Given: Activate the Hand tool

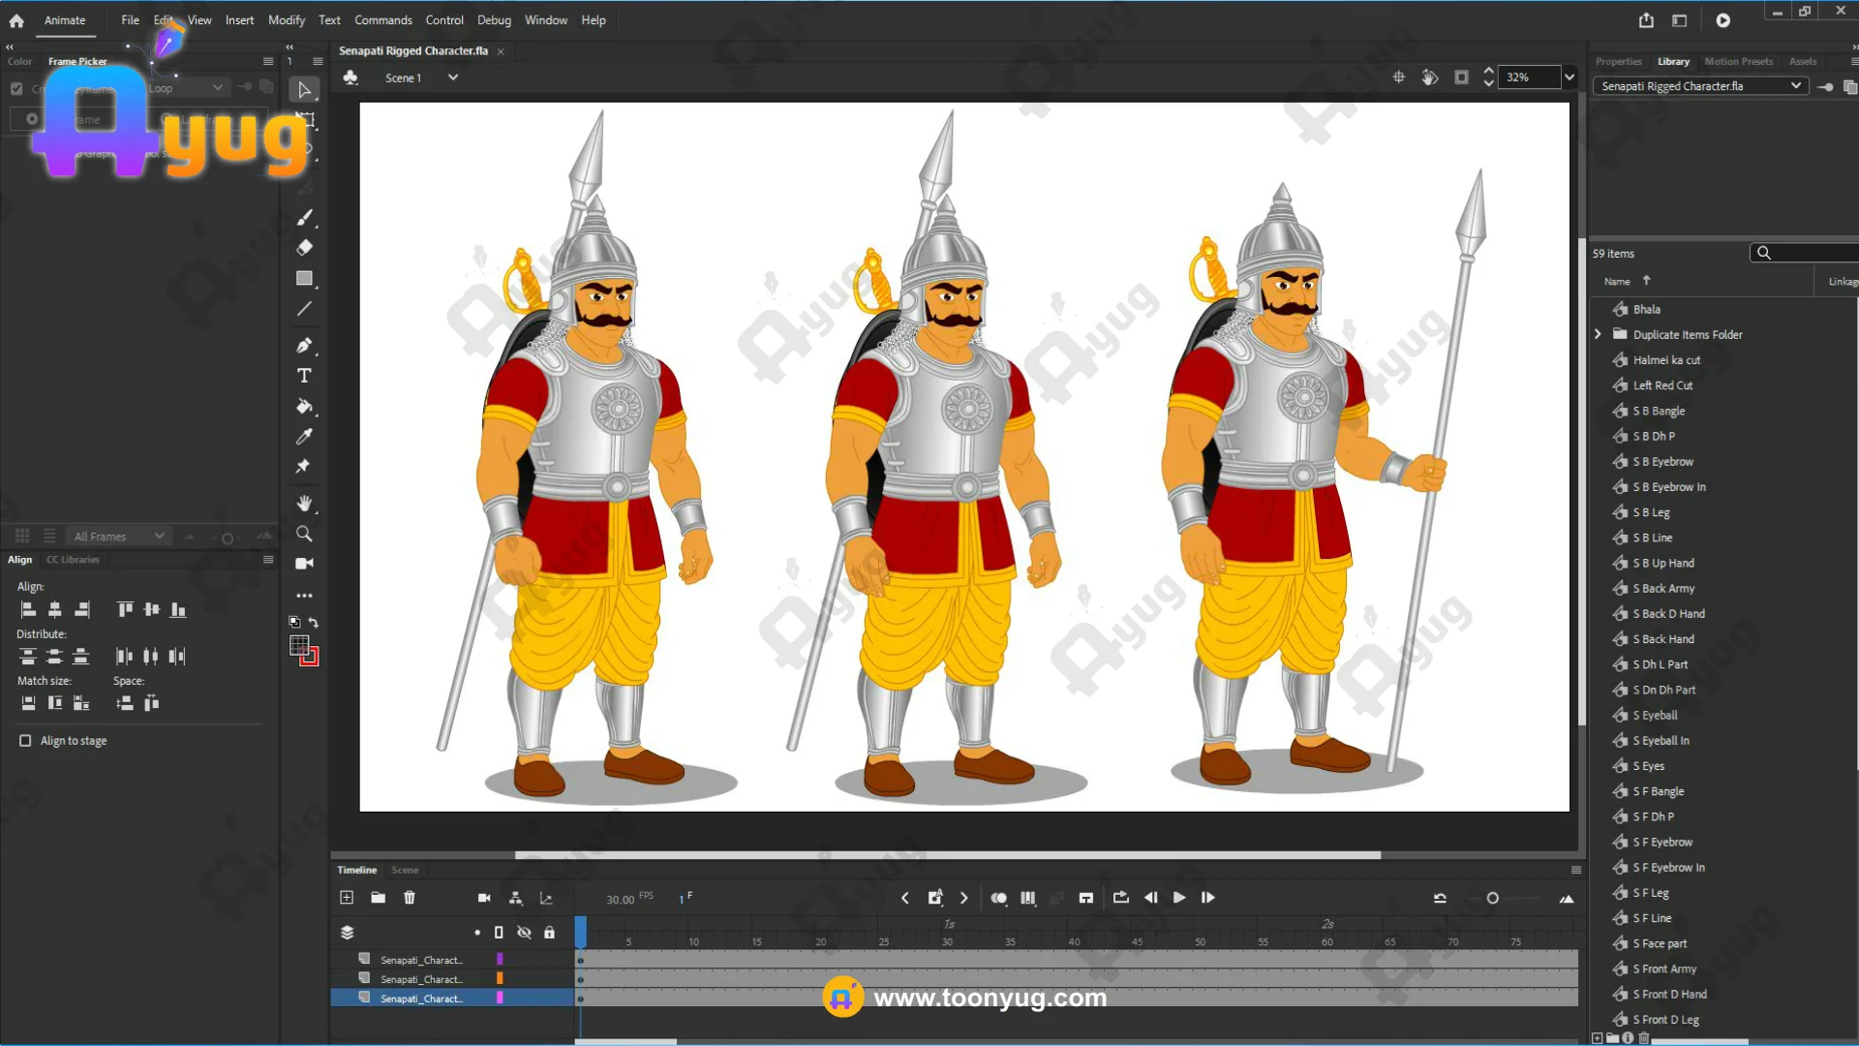Looking at the screenshot, I should click(304, 504).
